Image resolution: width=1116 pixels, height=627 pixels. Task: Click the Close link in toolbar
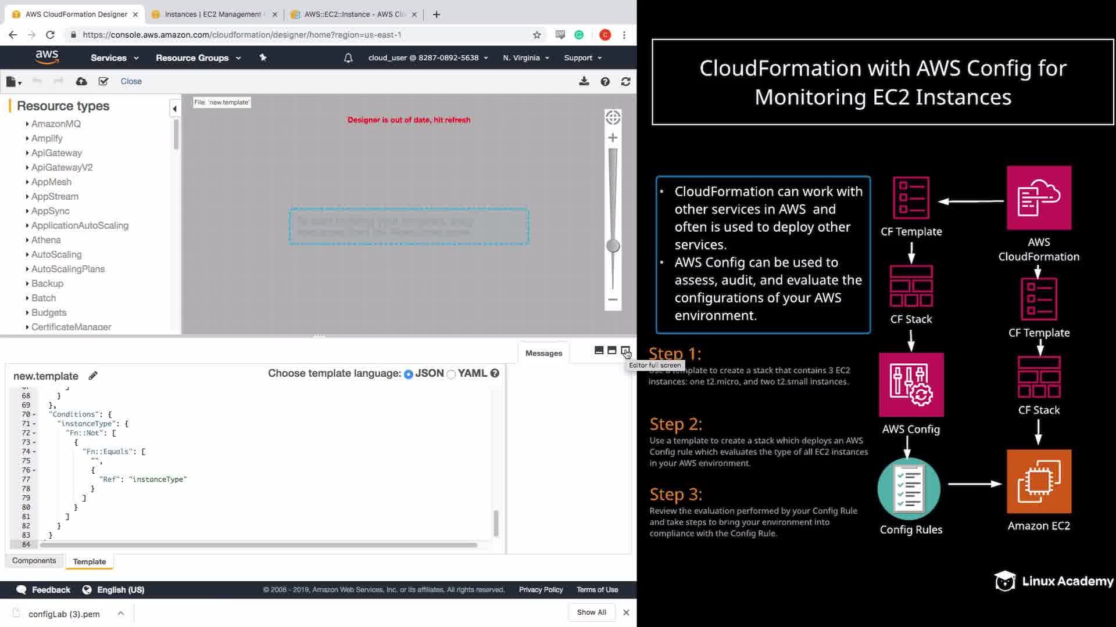(x=131, y=81)
